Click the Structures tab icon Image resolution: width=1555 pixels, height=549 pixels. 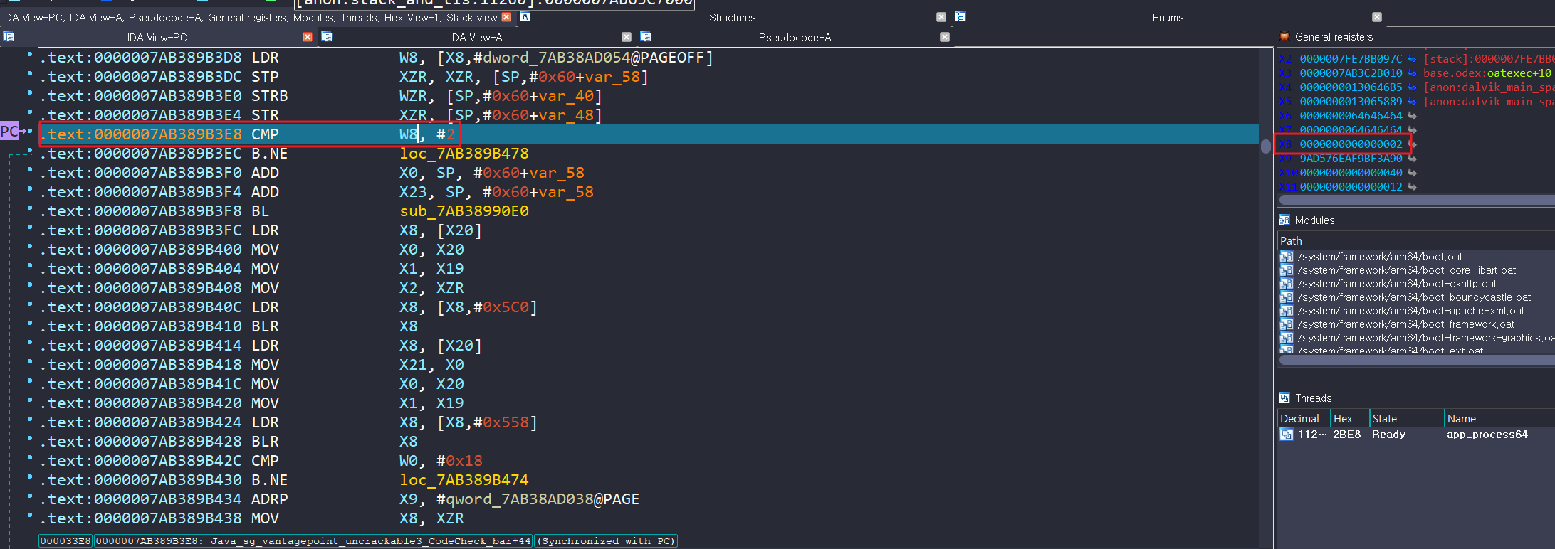[x=525, y=16]
